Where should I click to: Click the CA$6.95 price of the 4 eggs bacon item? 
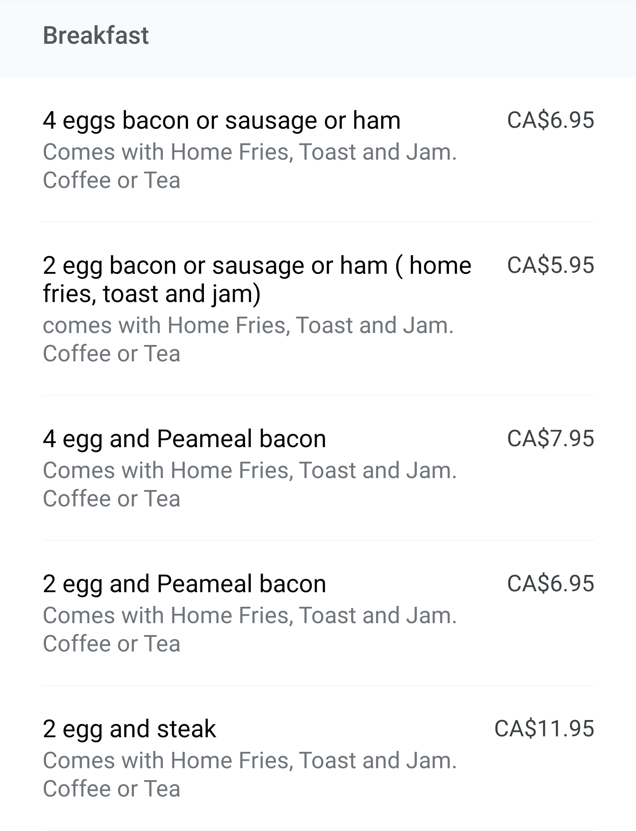tap(550, 120)
